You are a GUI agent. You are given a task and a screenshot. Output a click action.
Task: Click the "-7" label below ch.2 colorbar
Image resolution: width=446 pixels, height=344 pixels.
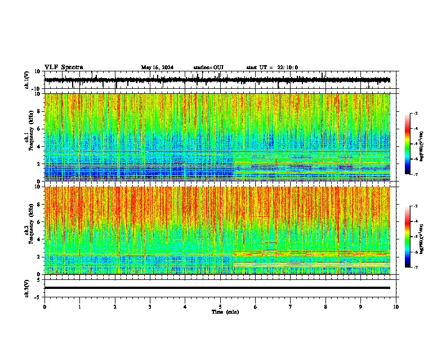click(415, 268)
